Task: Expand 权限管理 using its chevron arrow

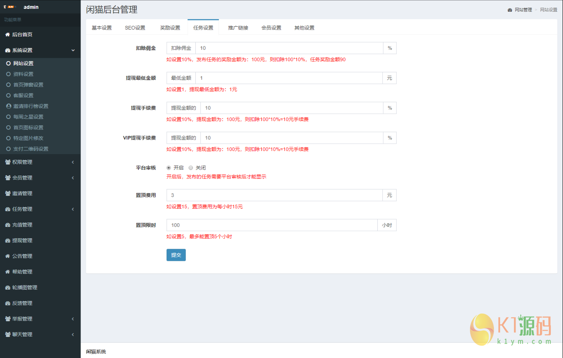Action: (73, 162)
